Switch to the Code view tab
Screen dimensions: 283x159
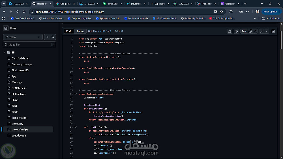[69, 31]
